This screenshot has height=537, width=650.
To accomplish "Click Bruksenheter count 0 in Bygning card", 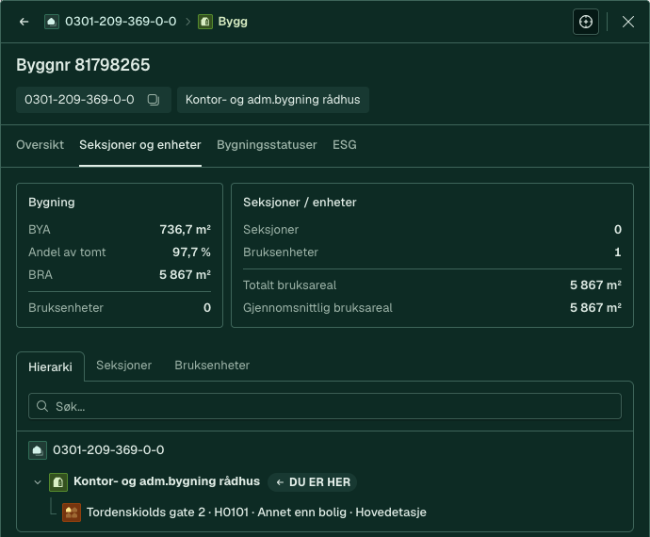I will coord(207,308).
